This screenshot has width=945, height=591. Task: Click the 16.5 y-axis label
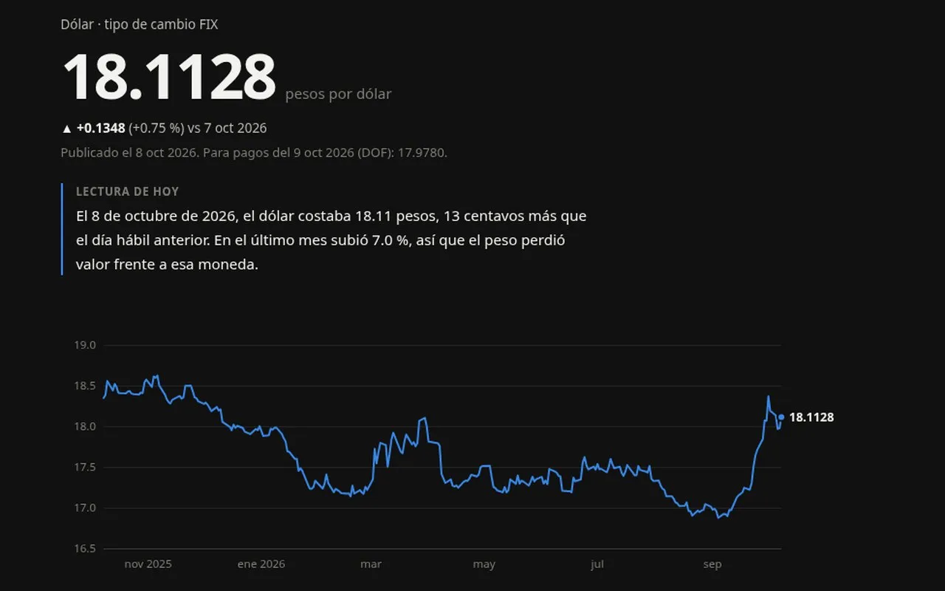(86, 548)
